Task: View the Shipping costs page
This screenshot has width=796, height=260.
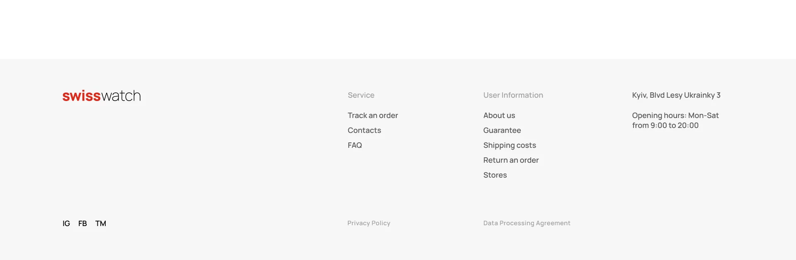Action: (510, 145)
